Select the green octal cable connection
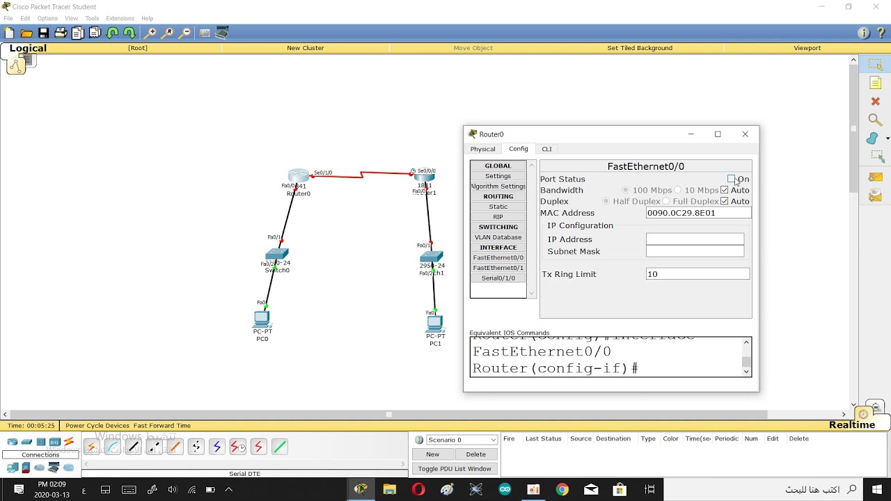 pyautogui.click(x=279, y=447)
